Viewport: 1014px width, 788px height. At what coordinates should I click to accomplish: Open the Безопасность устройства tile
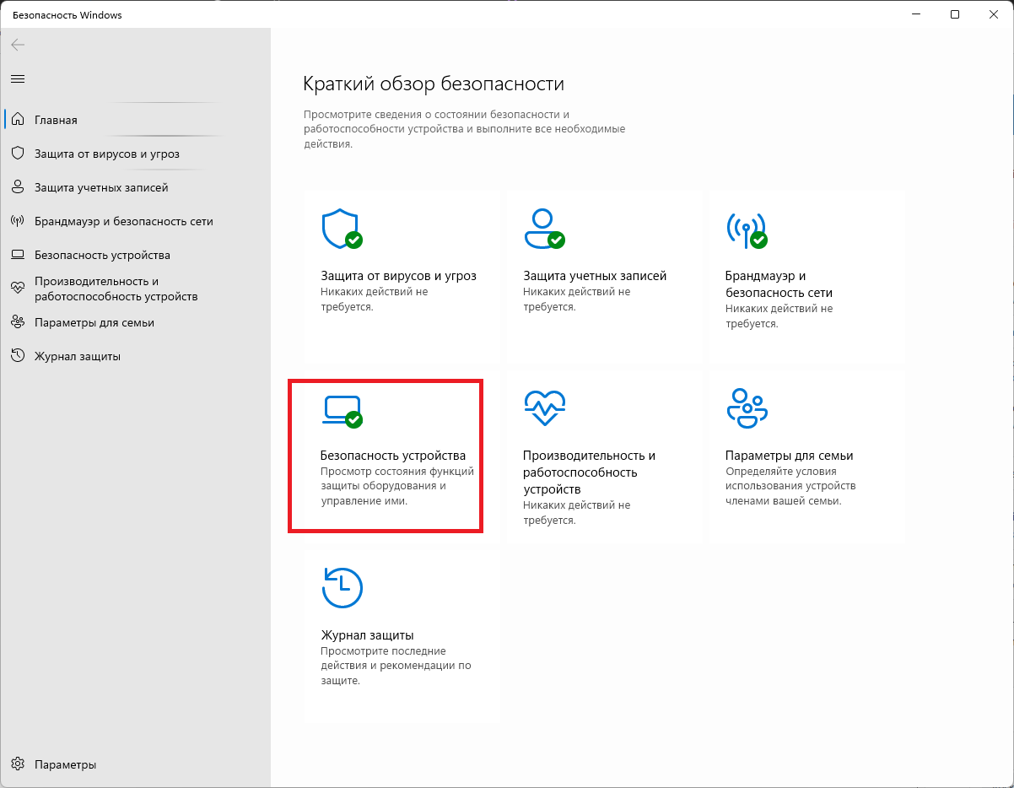click(x=386, y=456)
